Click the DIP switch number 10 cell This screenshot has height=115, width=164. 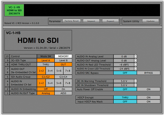[x=7, y=56]
